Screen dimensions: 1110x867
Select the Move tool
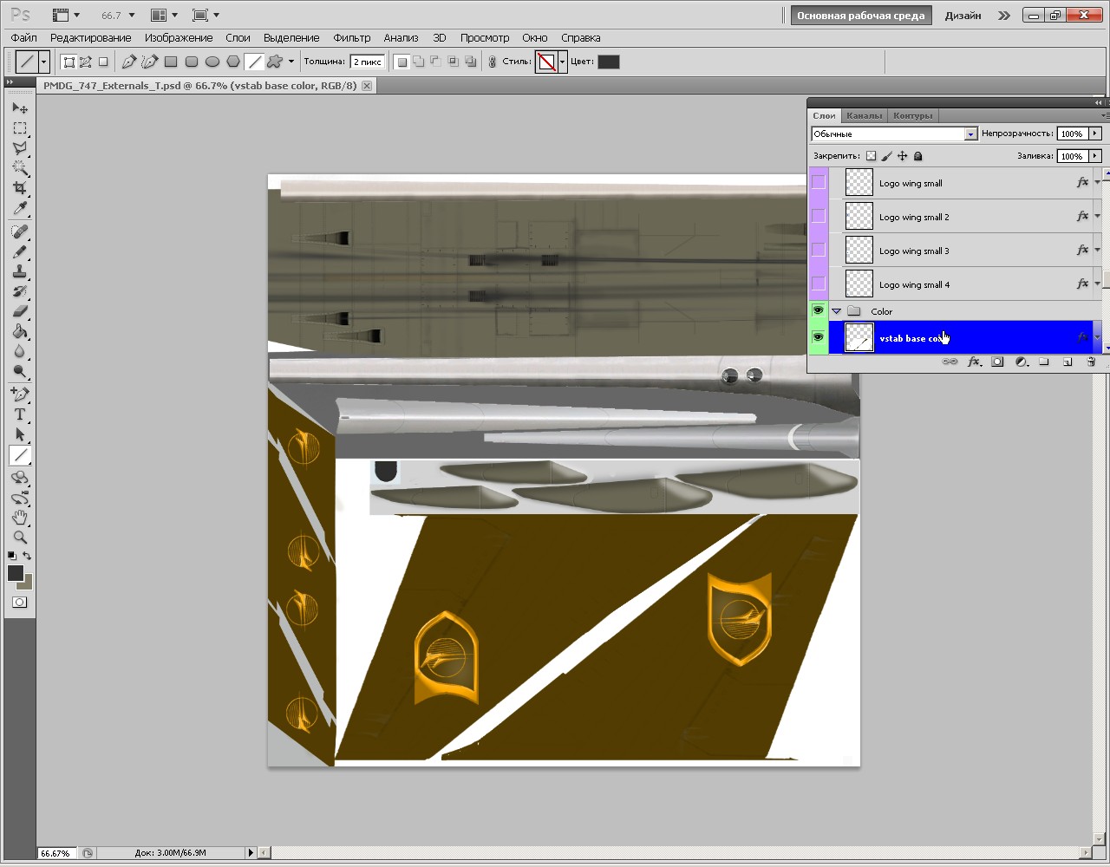[x=20, y=108]
